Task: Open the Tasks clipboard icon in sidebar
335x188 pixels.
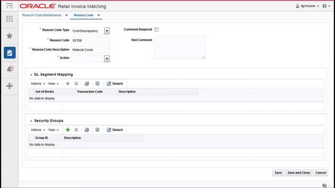Action: [9, 53]
